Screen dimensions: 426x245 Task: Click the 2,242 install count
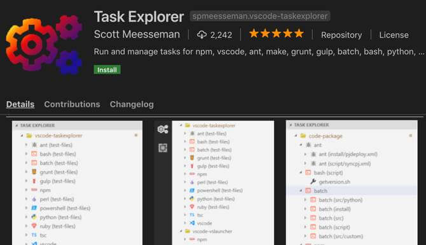click(x=221, y=35)
